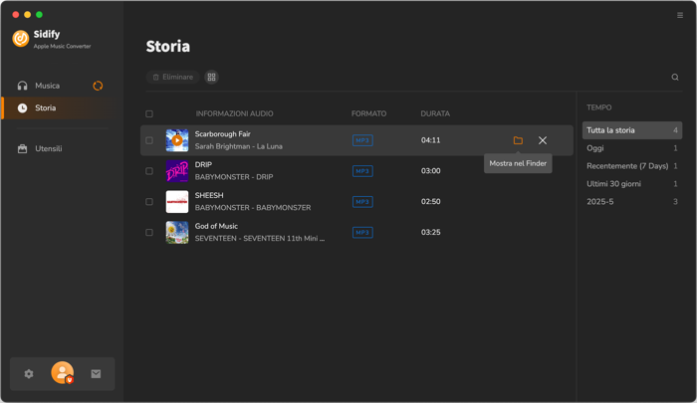
Task: Click the 03:25 duration value
Action: (x=431, y=233)
